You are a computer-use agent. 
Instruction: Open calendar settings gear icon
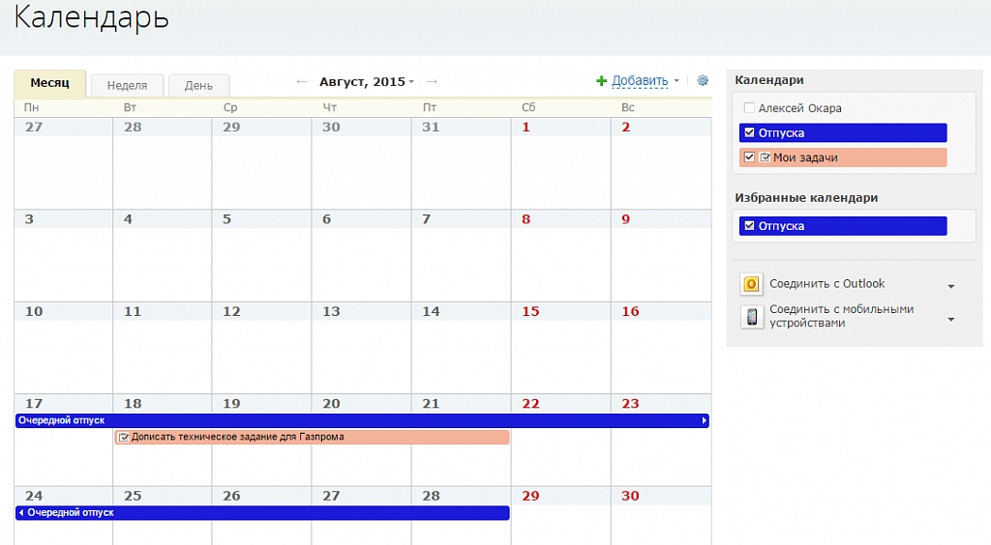pyautogui.click(x=703, y=81)
